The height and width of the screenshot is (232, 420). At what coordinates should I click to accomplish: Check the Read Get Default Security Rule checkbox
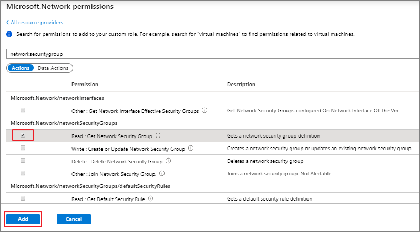click(x=23, y=198)
